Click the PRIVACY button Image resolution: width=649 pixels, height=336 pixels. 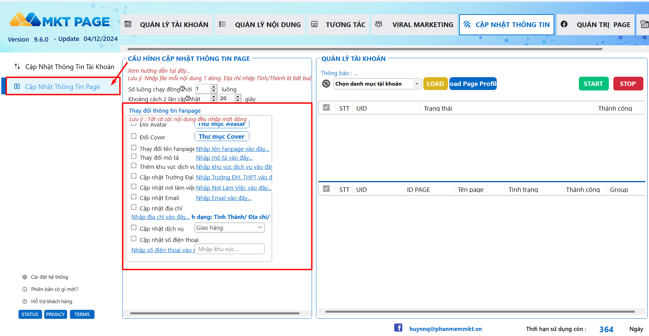[x=55, y=314]
